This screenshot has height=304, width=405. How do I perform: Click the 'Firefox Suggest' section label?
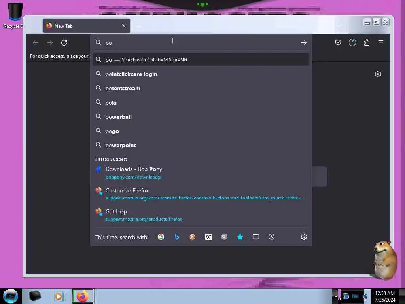click(x=111, y=159)
